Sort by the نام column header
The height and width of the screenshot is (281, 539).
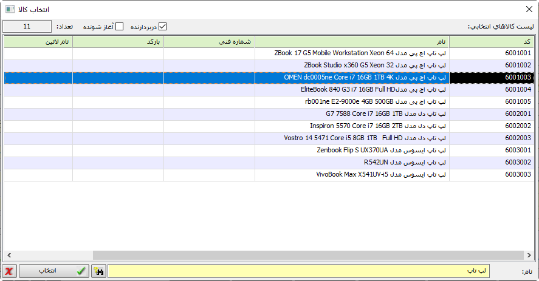click(x=352, y=42)
